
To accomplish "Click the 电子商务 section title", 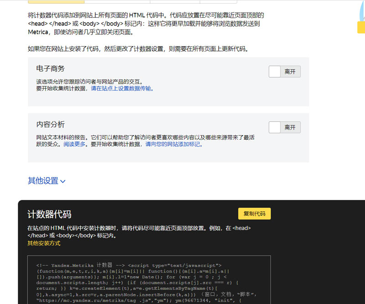I will [51, 68].
